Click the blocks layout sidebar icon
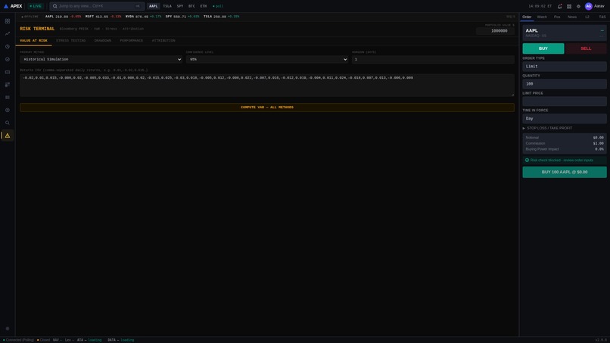Screen dimensions: 610x343 (x=8, y=85)
